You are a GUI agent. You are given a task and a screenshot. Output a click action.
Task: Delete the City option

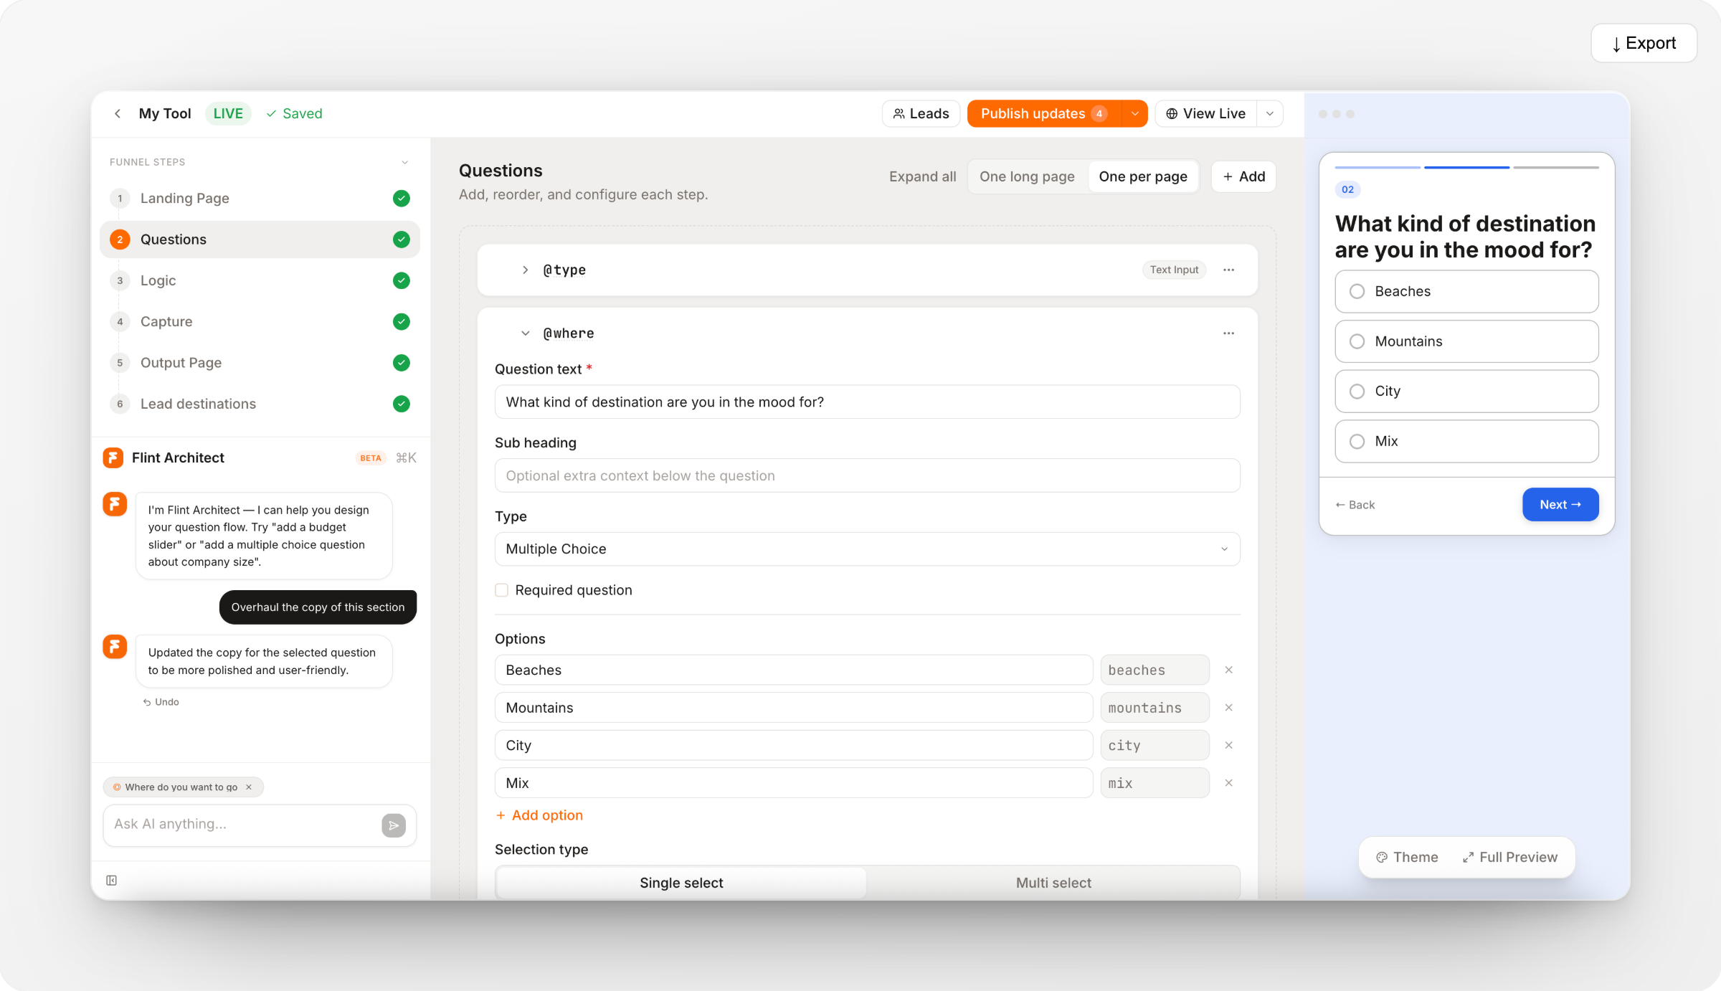[1228, 746]
